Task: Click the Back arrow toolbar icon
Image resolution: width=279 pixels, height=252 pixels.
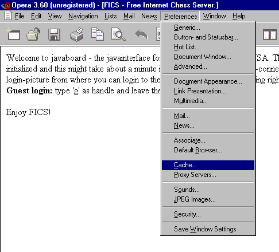Action: 141,34
